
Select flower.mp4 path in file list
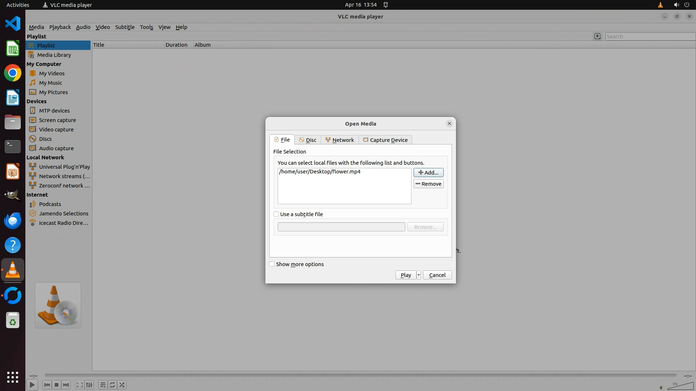320,172
